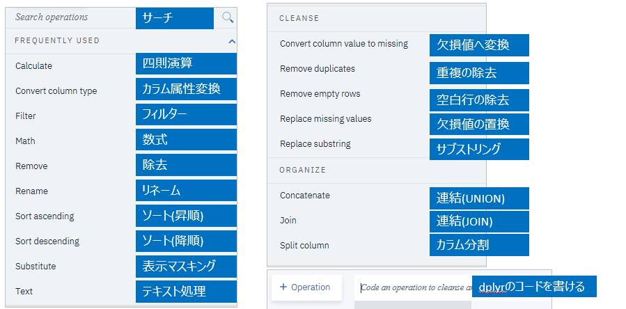Click the + Operation button
The width and height of the screenshot is (626, 309).
306,287
